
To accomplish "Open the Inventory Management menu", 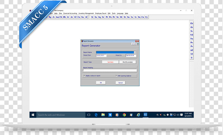I will 86,13.
